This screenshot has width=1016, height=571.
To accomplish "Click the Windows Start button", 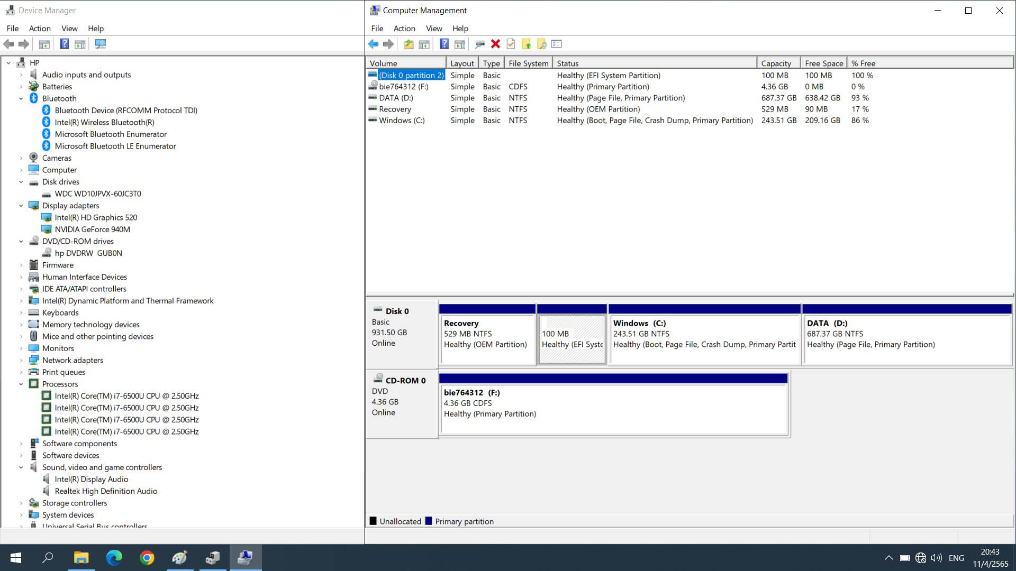I will point(16,558).
